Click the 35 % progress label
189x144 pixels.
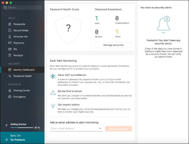tap(37, 128)
